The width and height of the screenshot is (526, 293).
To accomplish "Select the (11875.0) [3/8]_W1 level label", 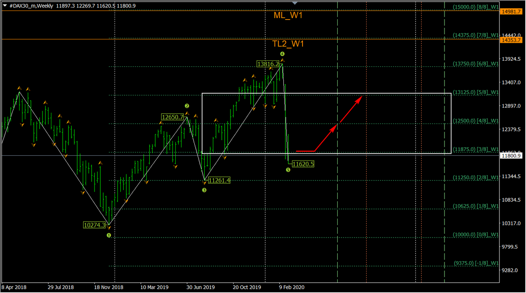I will pyautogui.click(x=476, y=149).
